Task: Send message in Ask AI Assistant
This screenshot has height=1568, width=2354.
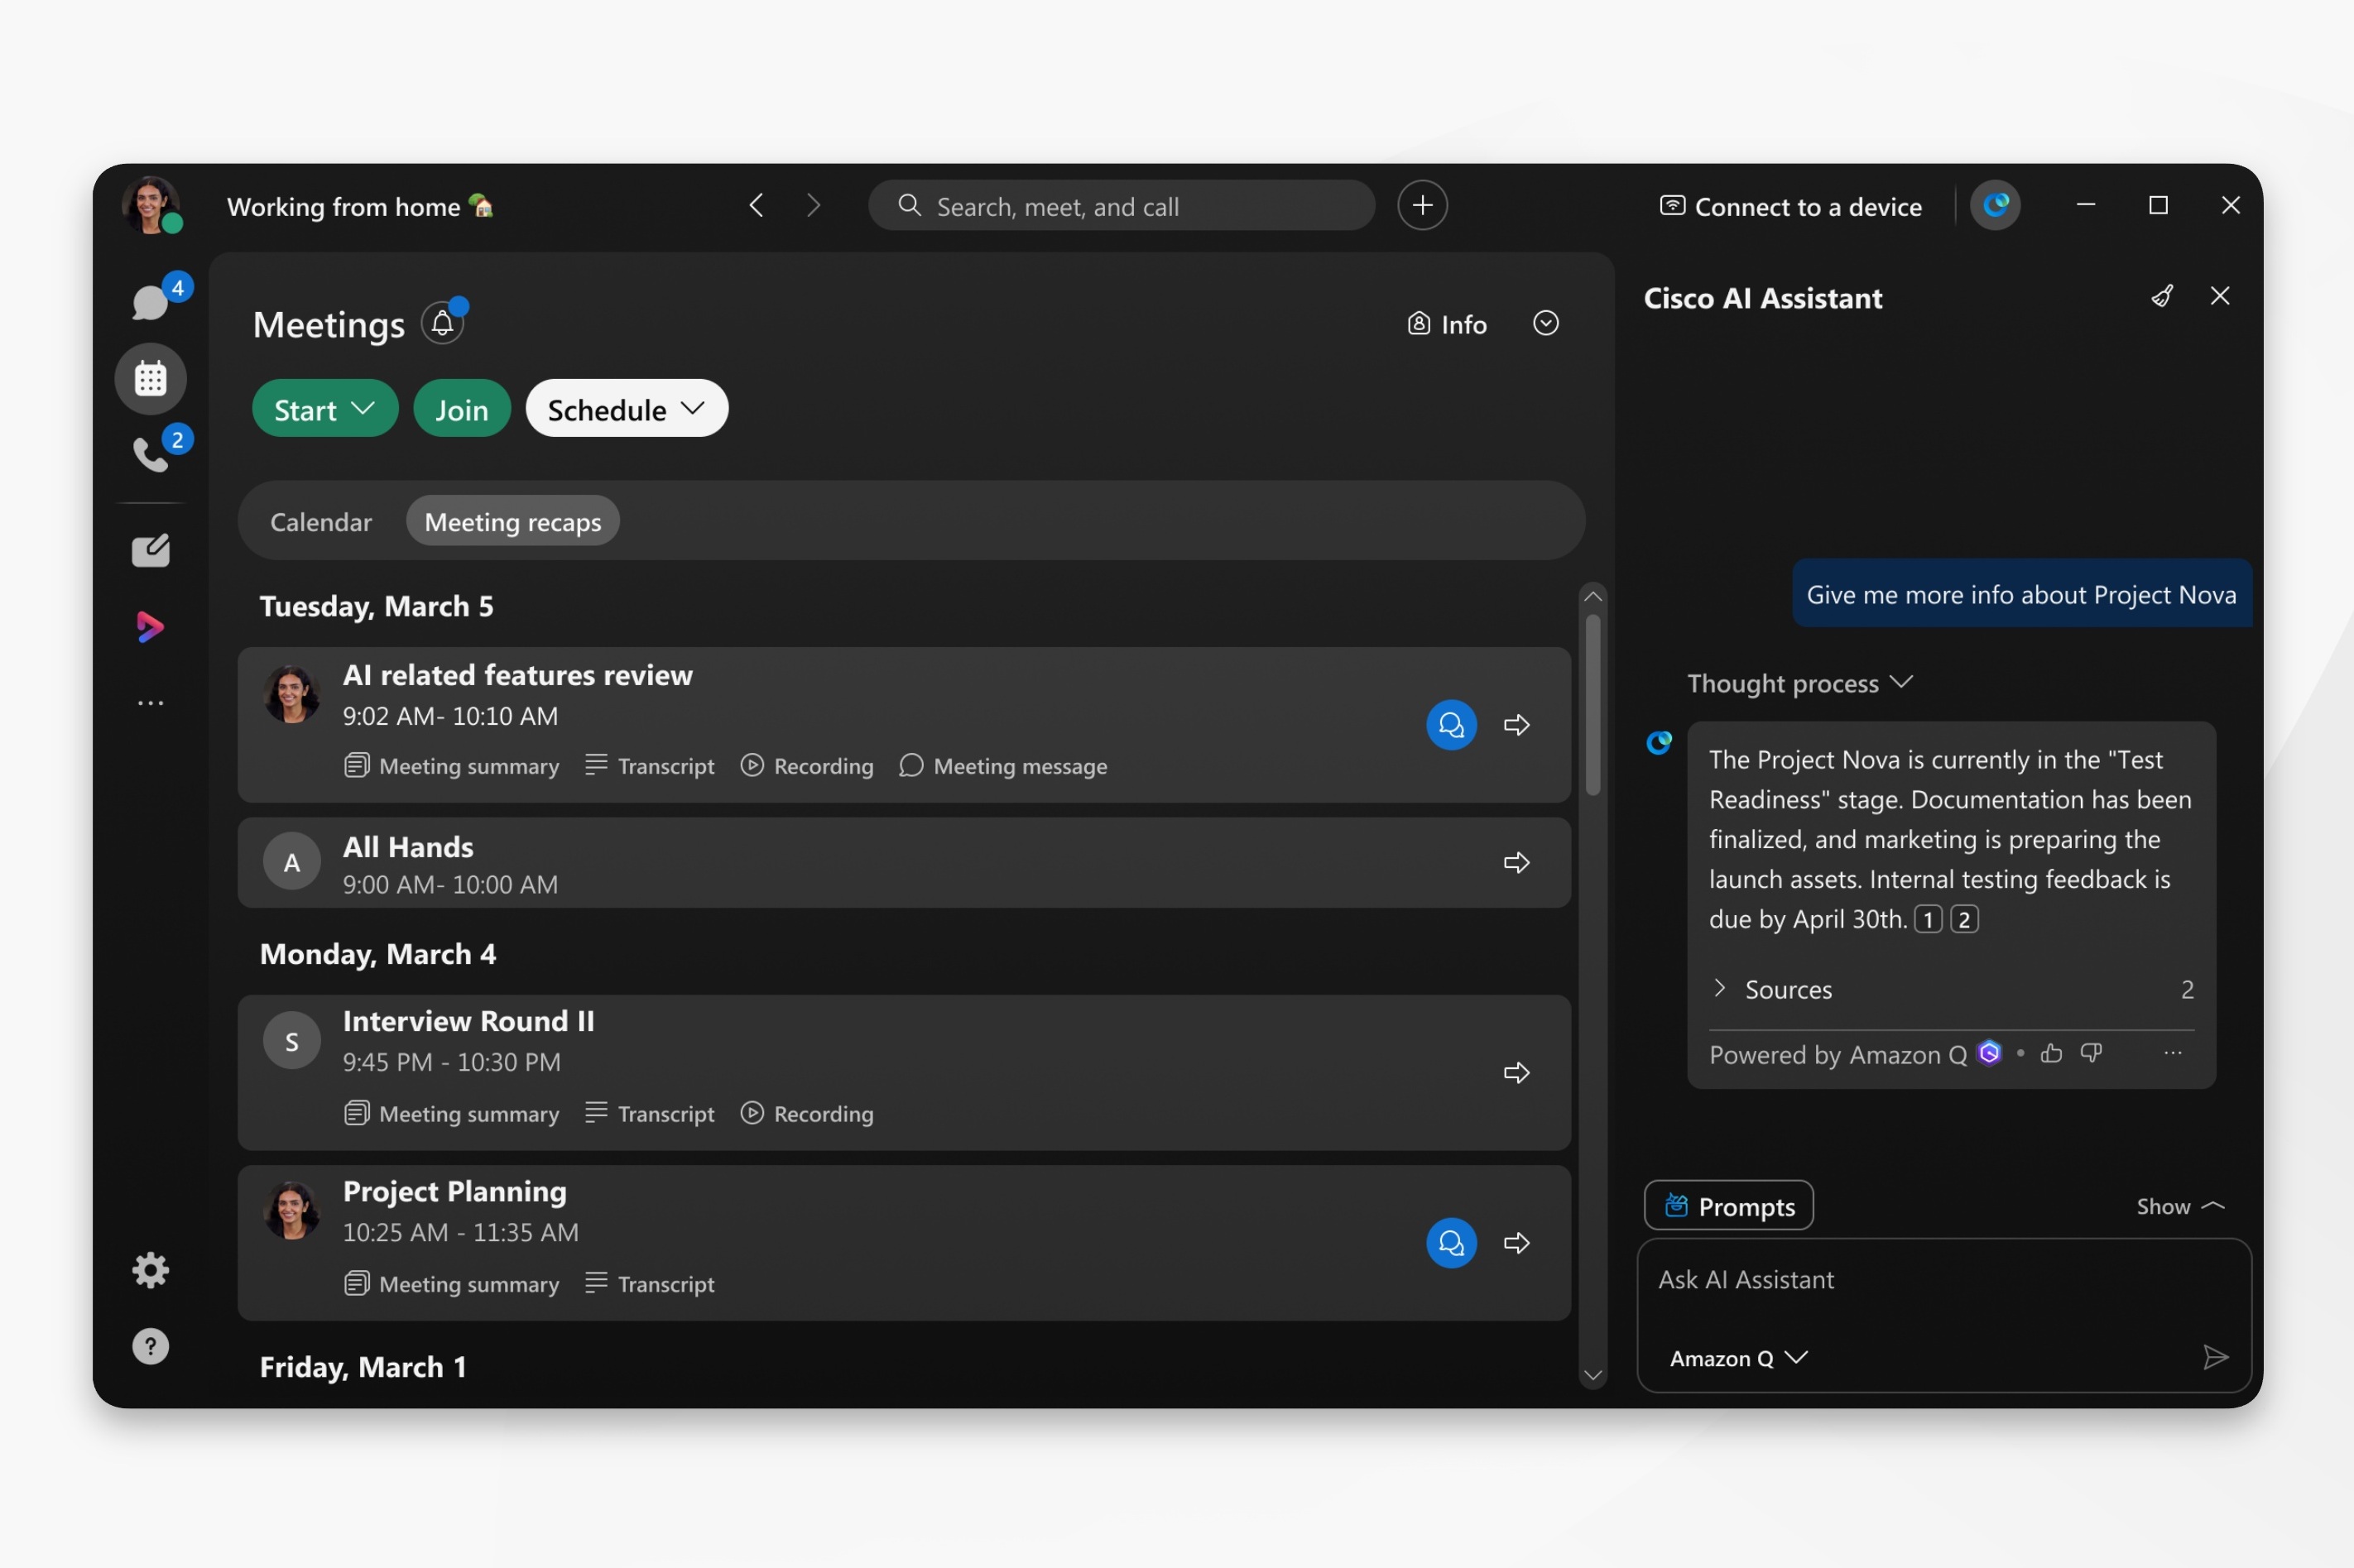Action: (2214, 1357)
